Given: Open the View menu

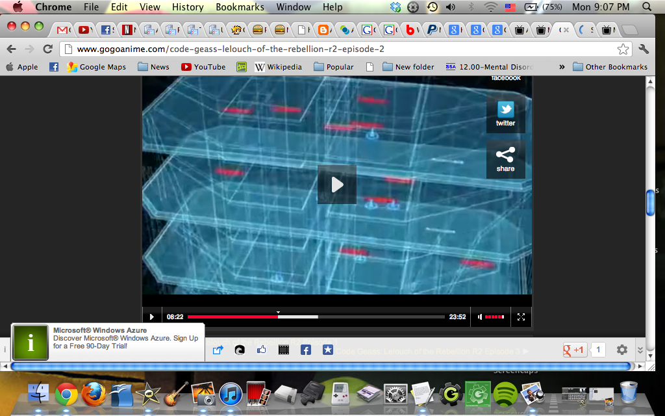Looking at the screenshot, I should (x=150, y=6).
